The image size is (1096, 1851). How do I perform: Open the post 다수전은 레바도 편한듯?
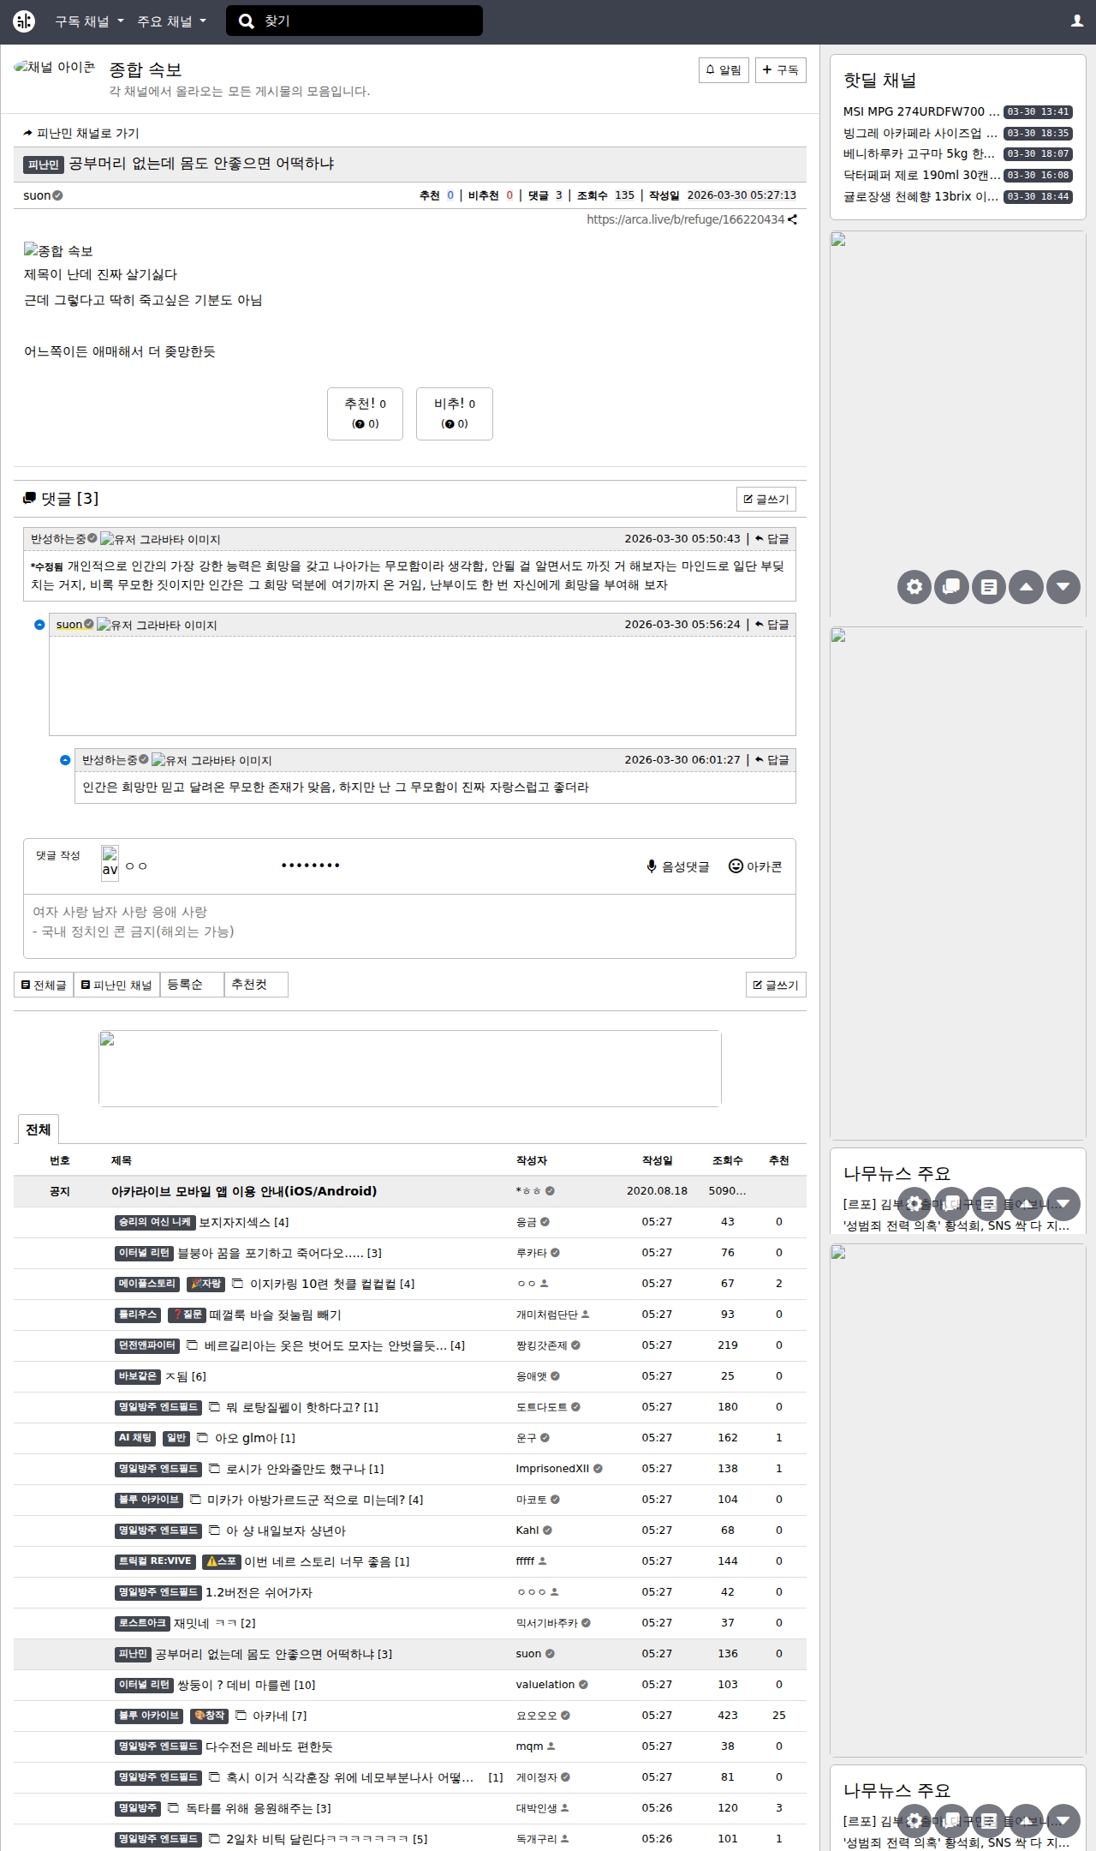(x=269, y=1746)
